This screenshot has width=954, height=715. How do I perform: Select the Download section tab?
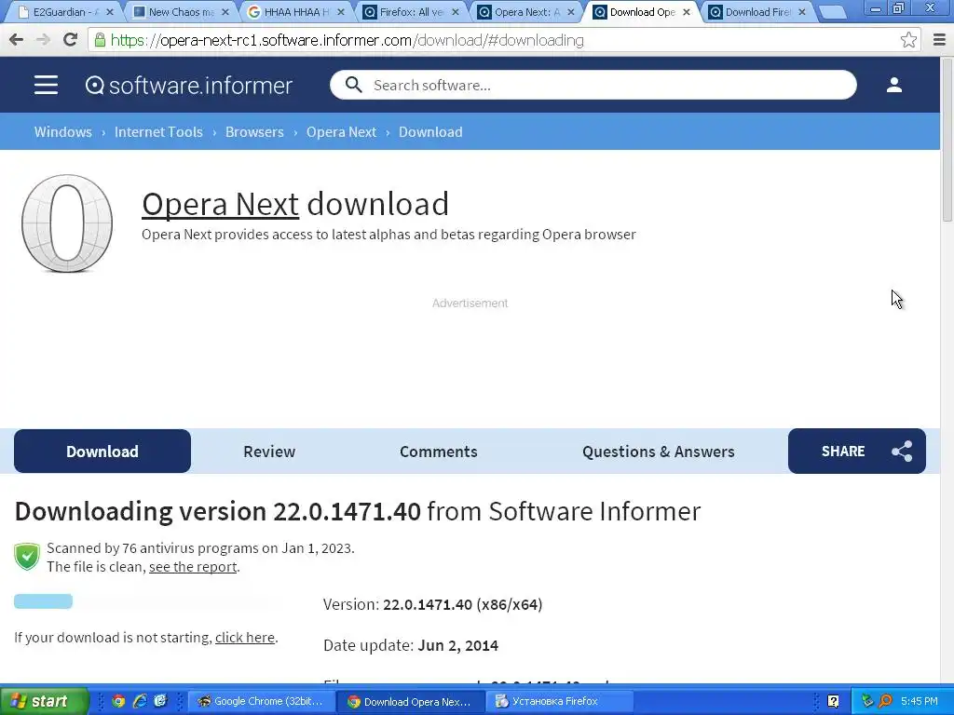coord(102,452)
